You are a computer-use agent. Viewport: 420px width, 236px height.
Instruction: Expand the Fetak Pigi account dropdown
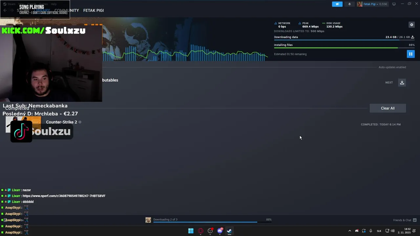tap(377, 4)
